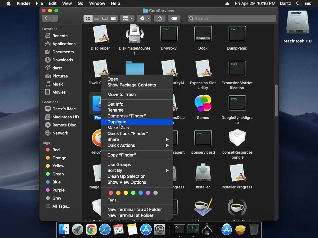The width and height of the screenshot is (318, 238).
Task: Click the vertical scrollbar in Finder window
Action: pos(276,100)
